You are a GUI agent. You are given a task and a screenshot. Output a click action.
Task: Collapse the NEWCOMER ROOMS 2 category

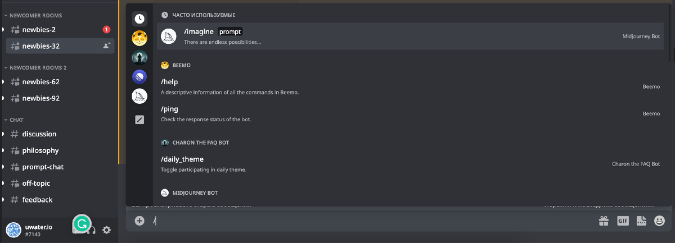point(37,68)
